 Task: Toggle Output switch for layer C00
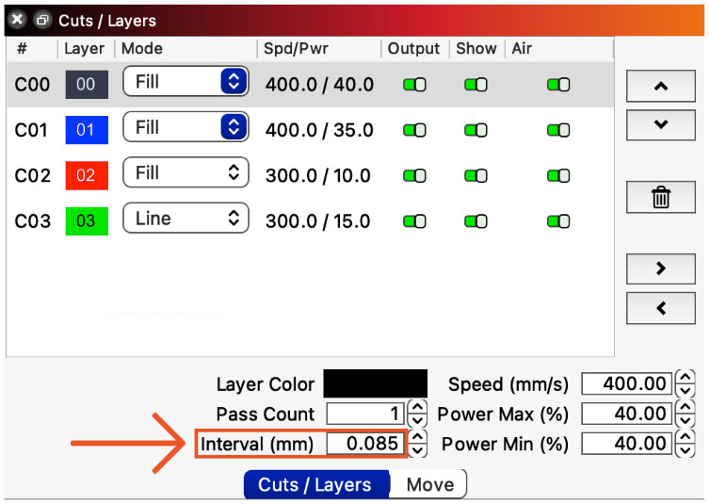414,85
